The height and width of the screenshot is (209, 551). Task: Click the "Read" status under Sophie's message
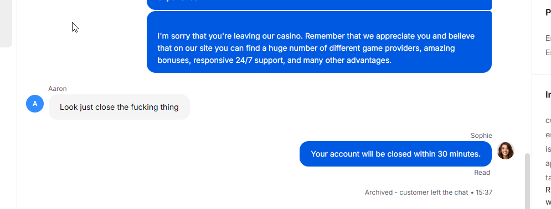click(x=482, y=173)
